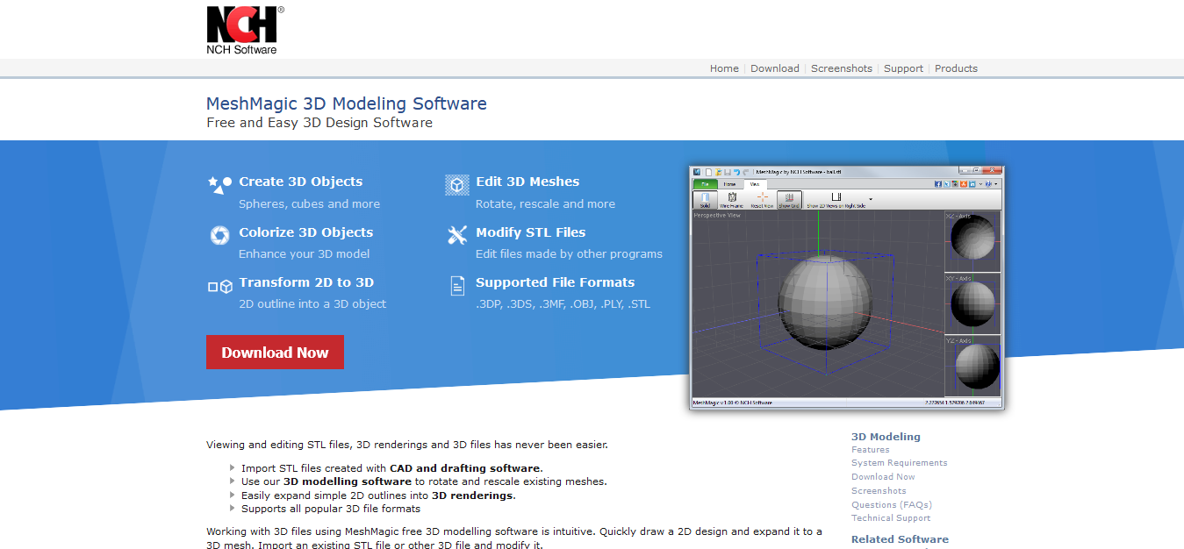Click the Supported File Formats document icon

[456, 285]
